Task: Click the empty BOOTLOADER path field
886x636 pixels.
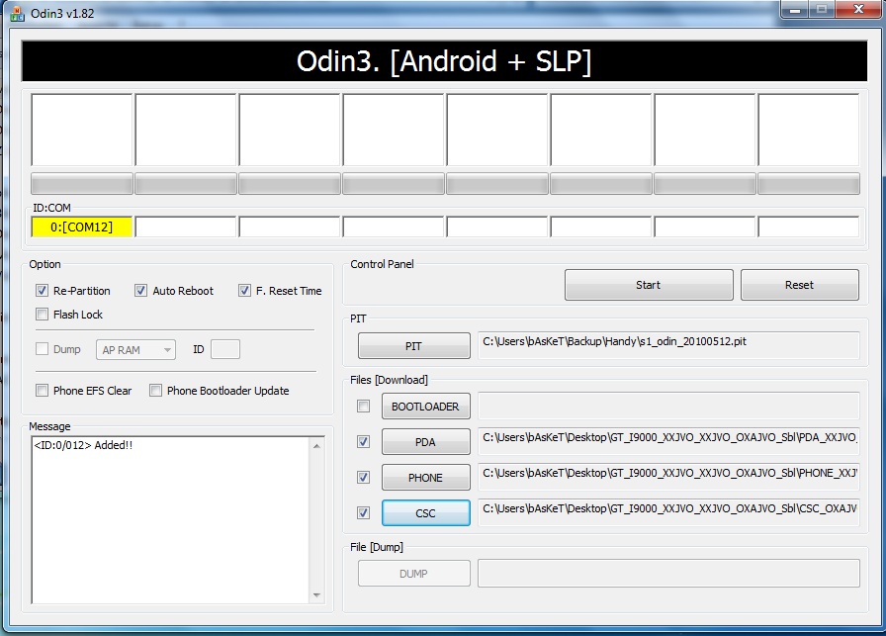Action: (x=669, y=406)
